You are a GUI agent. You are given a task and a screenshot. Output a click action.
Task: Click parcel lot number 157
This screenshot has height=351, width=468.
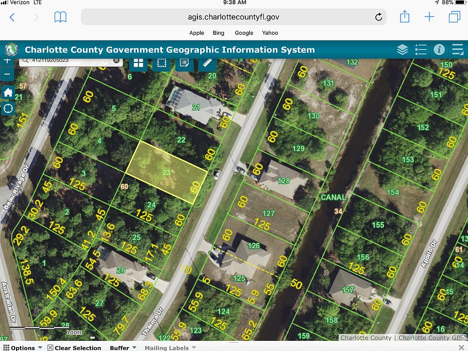(x=348, y=290)
